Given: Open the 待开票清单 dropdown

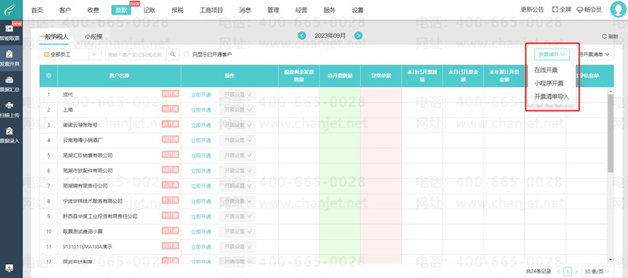Looking at the screenshot, I should [x=594, y=54].
